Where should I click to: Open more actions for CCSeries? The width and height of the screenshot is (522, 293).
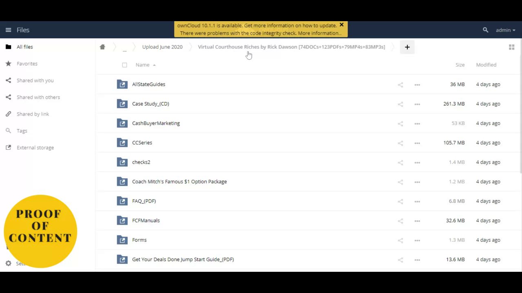[417, 143]
